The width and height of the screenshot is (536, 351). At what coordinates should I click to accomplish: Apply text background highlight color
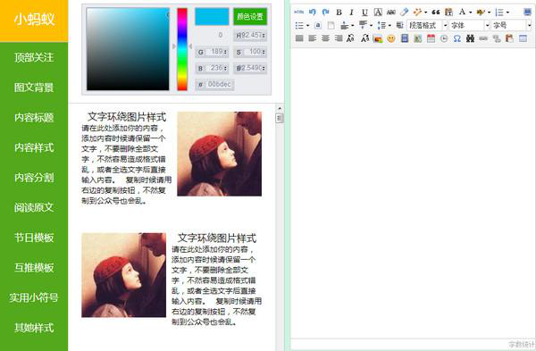(x=481, y=12)
